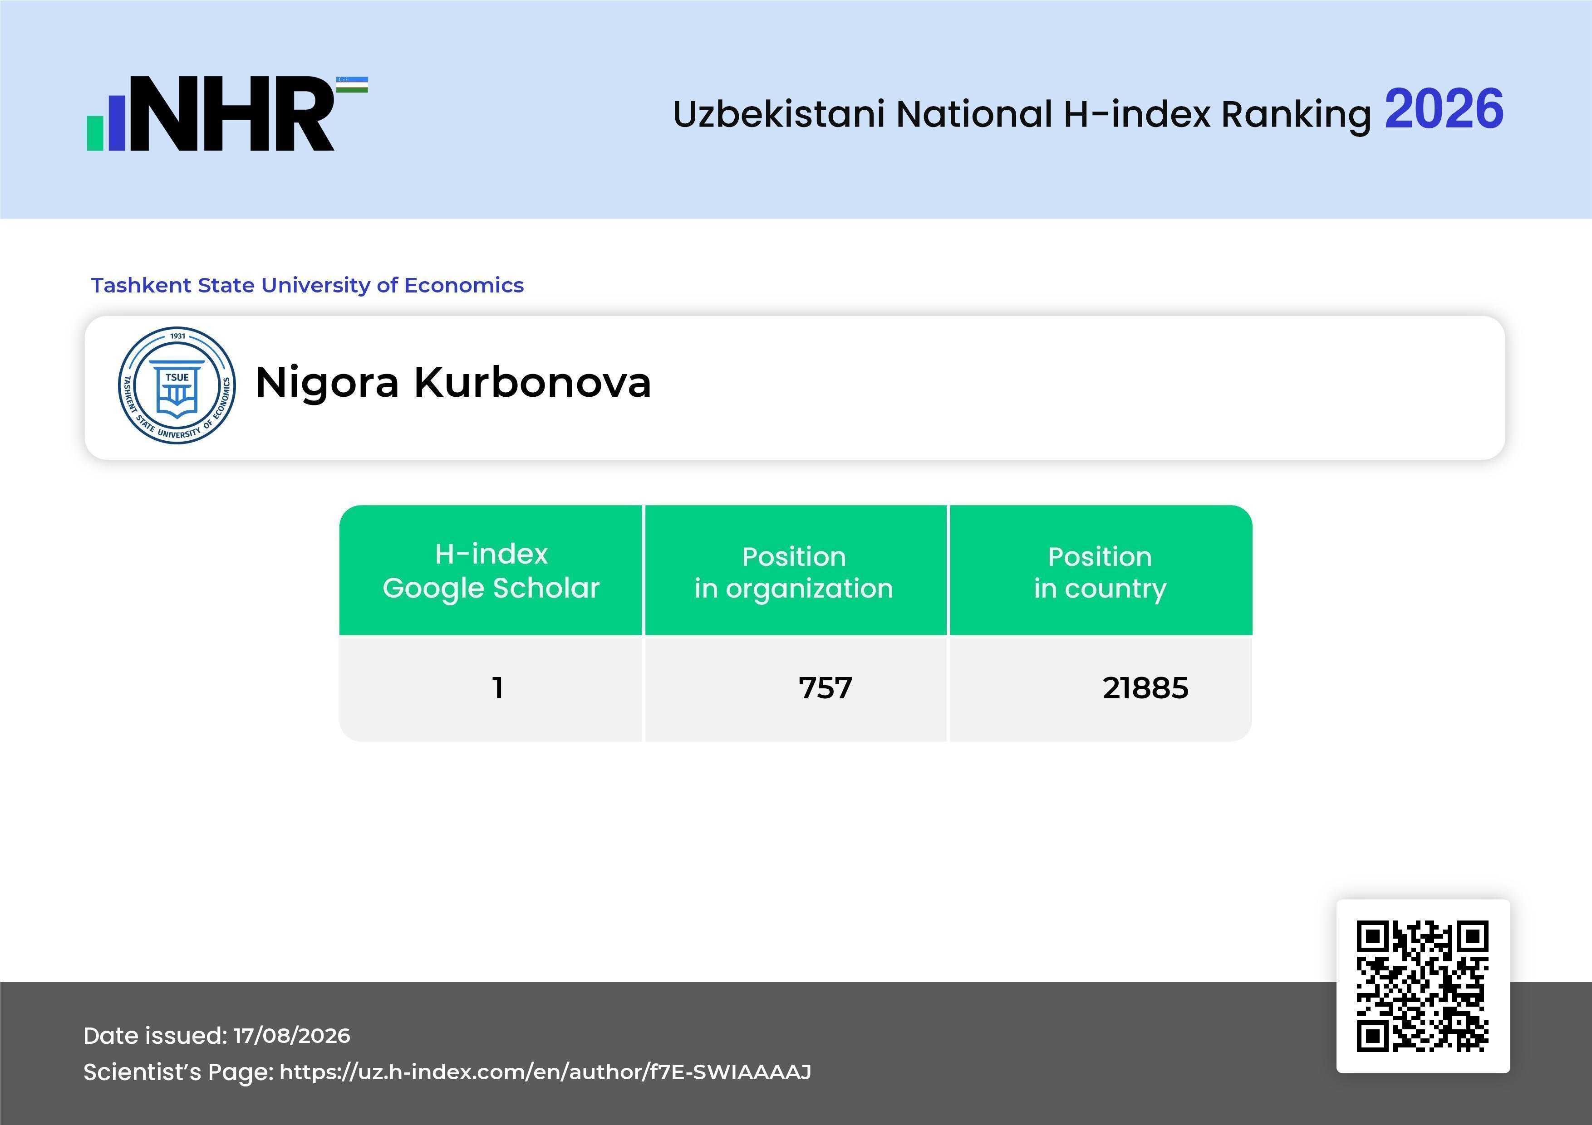
Task: Click the Tashkent State University of Economics seal
Action: click(x=177, y=385)
